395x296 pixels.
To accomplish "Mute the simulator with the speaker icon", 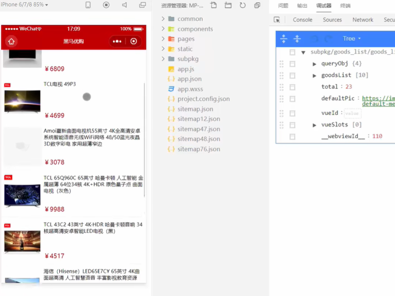I will [125, 5].
